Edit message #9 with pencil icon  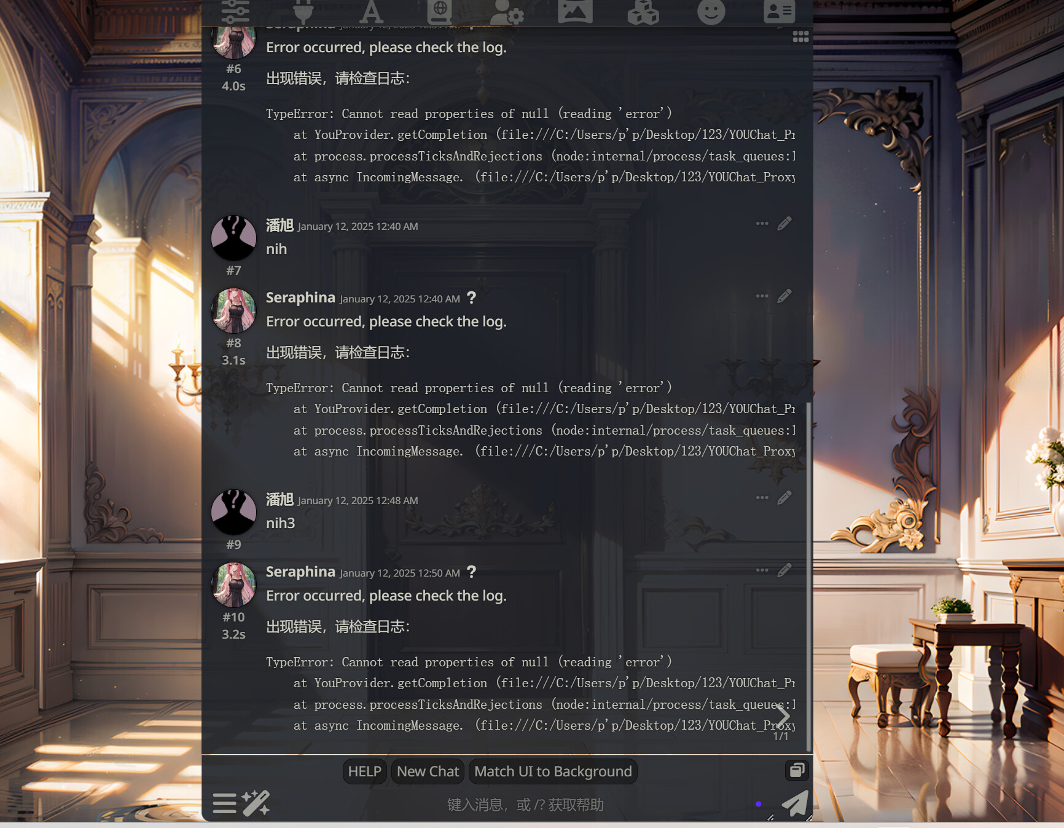point(784,498)
